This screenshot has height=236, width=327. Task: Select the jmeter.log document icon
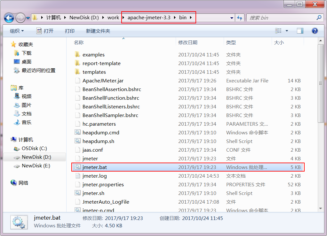click(x=77, y=176)
